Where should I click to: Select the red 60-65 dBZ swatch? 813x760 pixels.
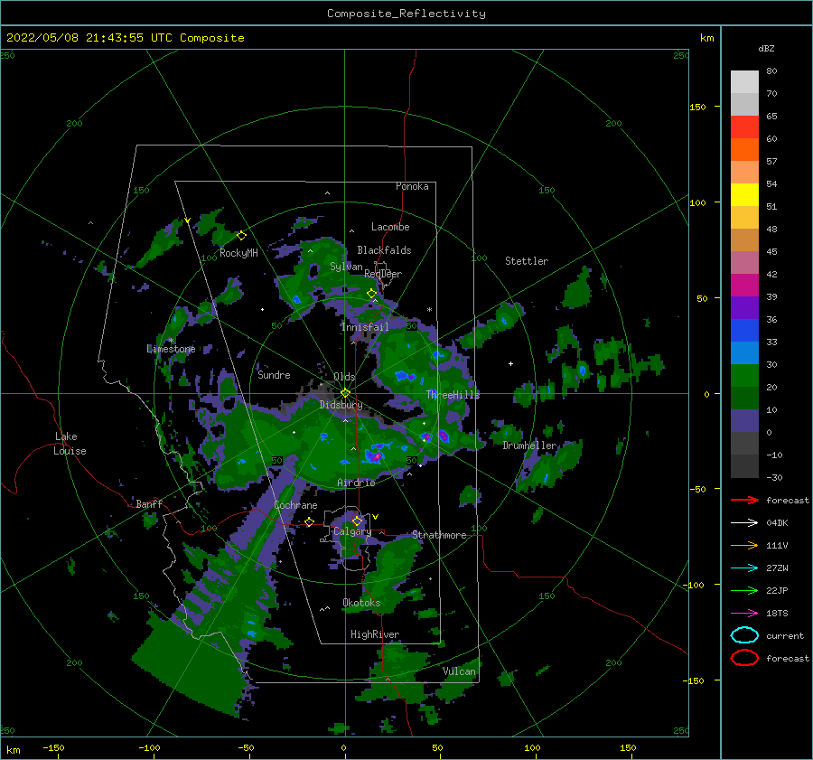click(744, 127)
